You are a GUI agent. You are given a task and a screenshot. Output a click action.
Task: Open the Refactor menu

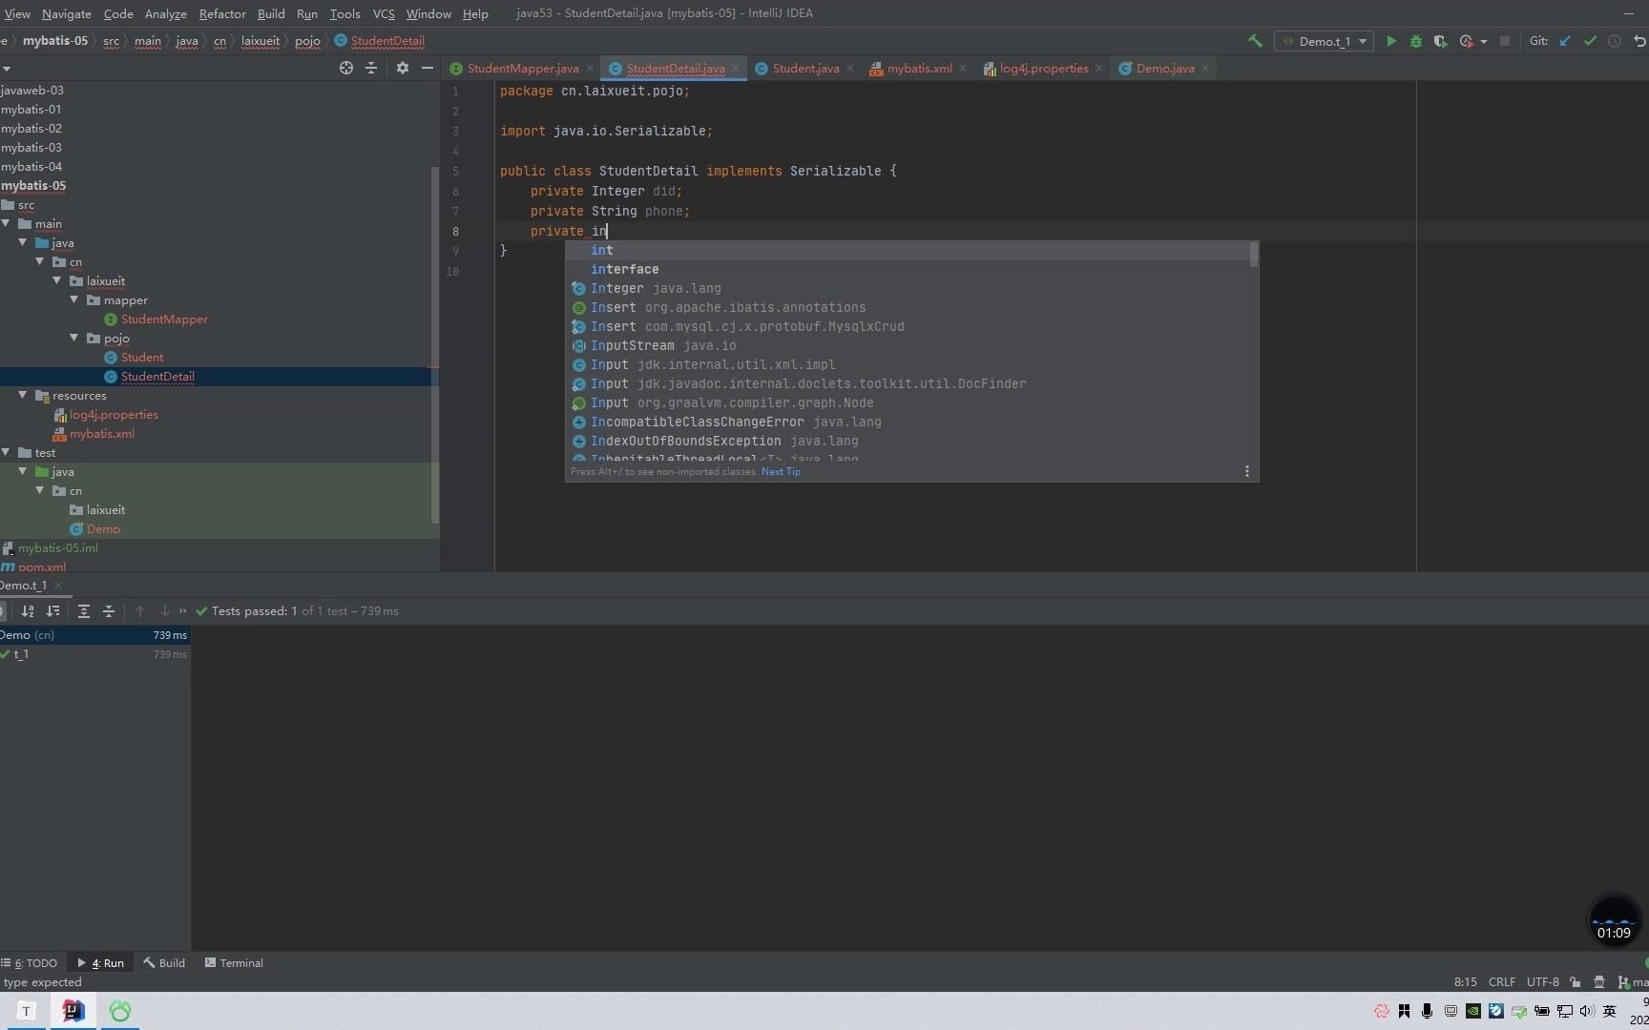[x=222, y=13]
